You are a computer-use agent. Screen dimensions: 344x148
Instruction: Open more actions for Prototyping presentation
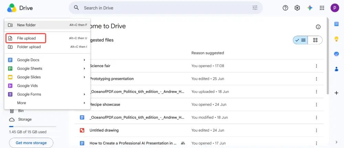point(316,79)
